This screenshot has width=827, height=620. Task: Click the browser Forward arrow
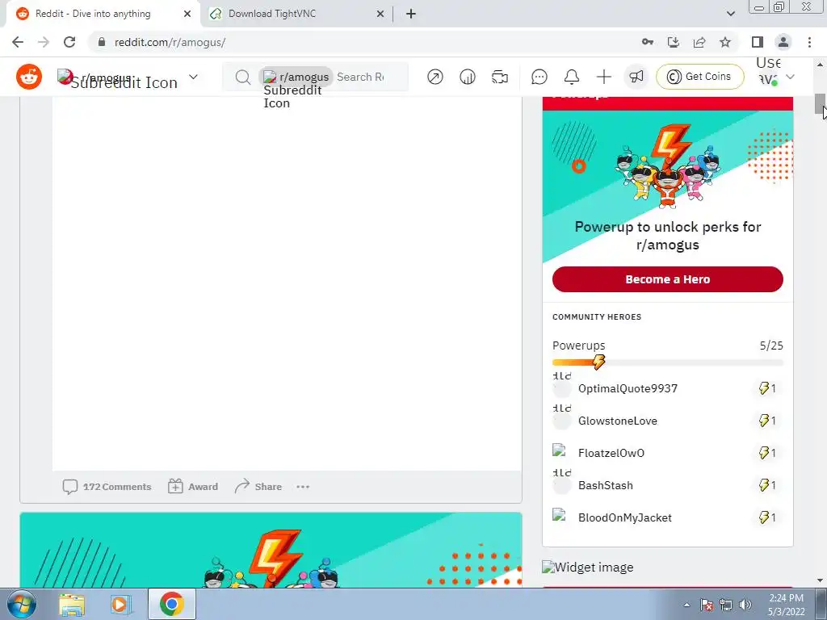point(44,42)
